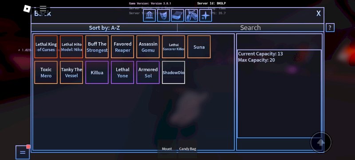
Task: Tap the jump arrow button
Action: (321, 142)
